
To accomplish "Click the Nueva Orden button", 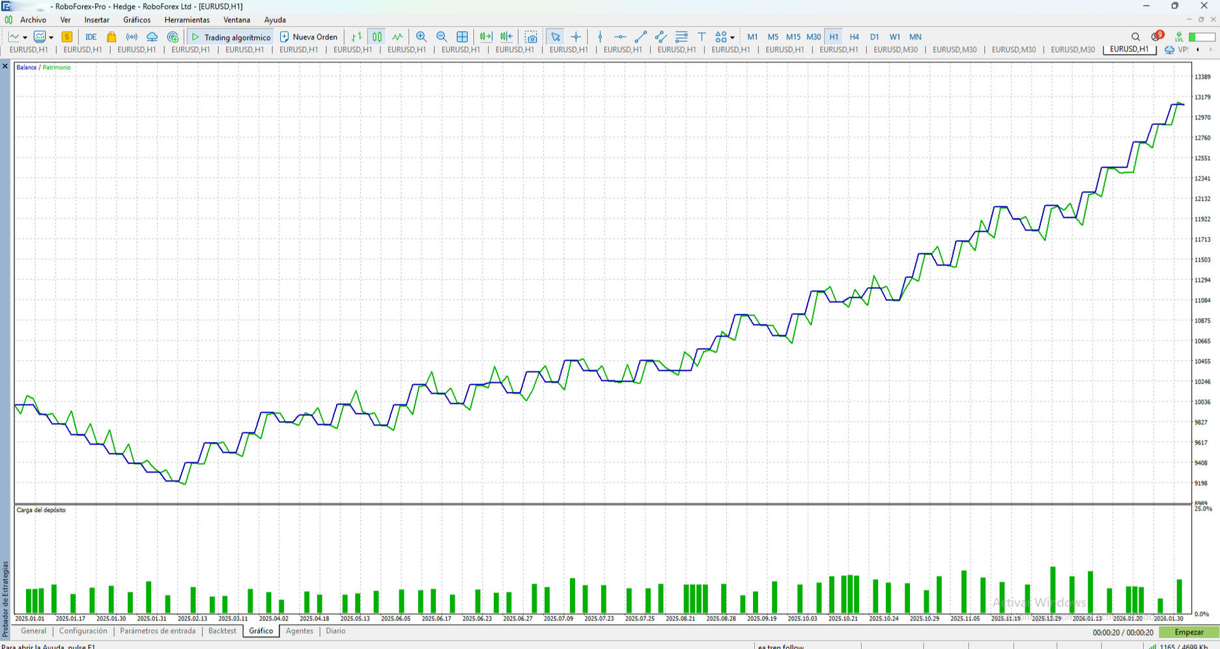I will click(309, 37).
